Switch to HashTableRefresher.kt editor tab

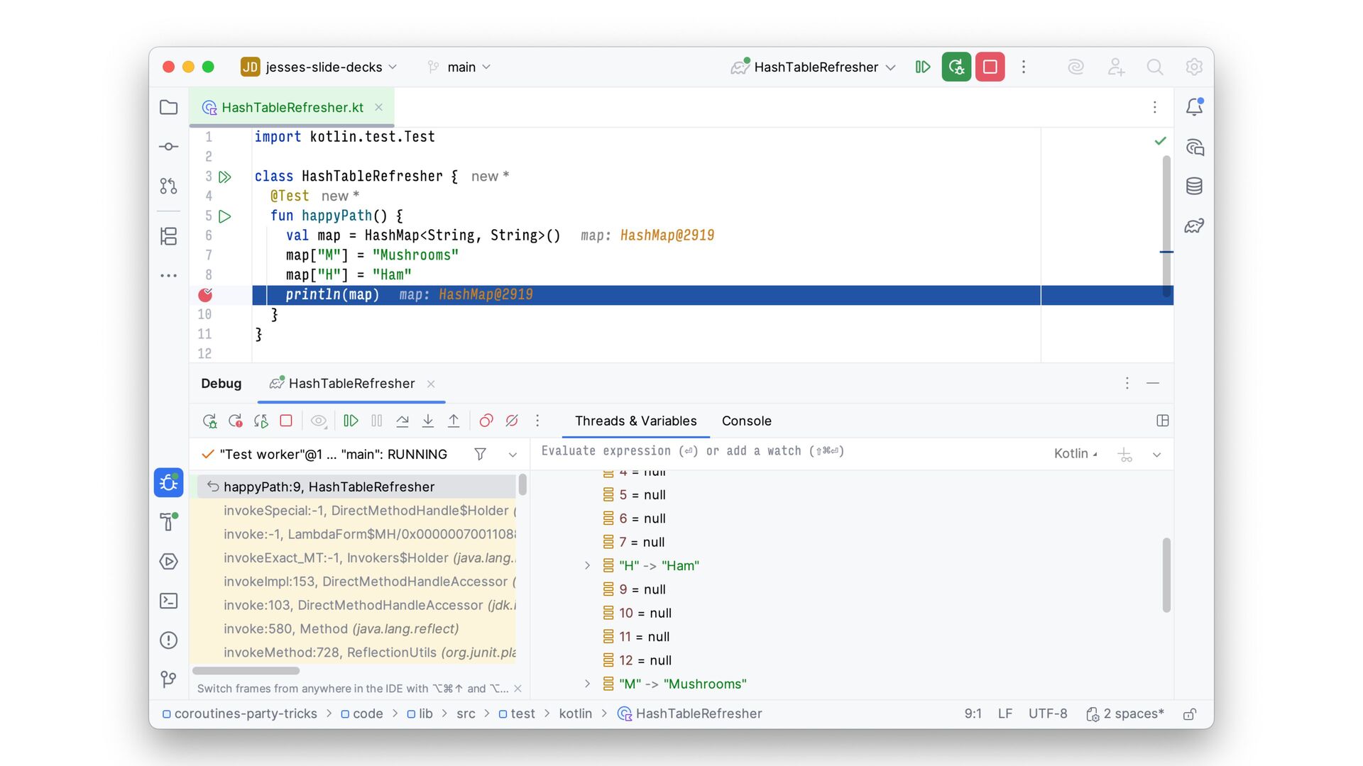tap(292, 107)
